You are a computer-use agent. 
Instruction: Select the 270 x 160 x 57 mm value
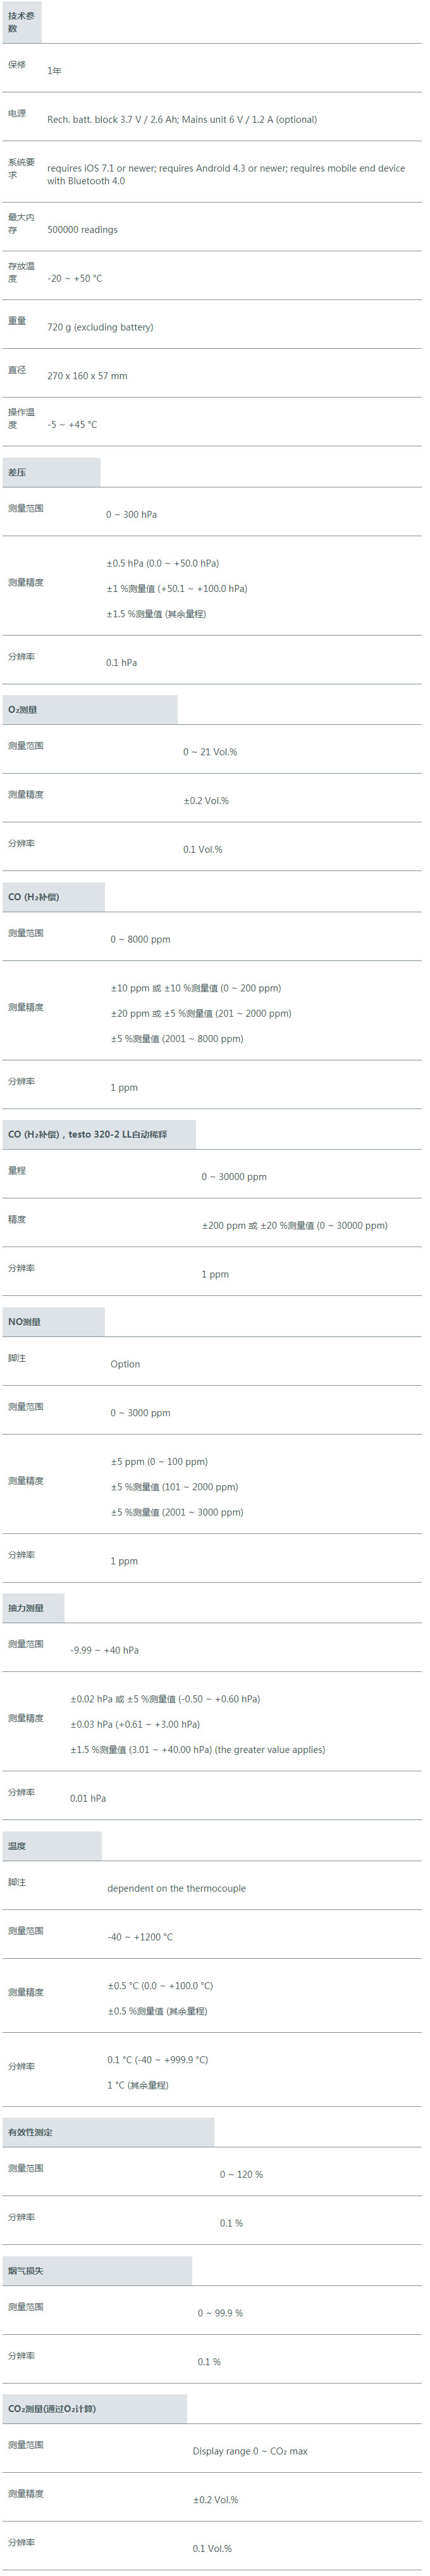tap(87, 376)
